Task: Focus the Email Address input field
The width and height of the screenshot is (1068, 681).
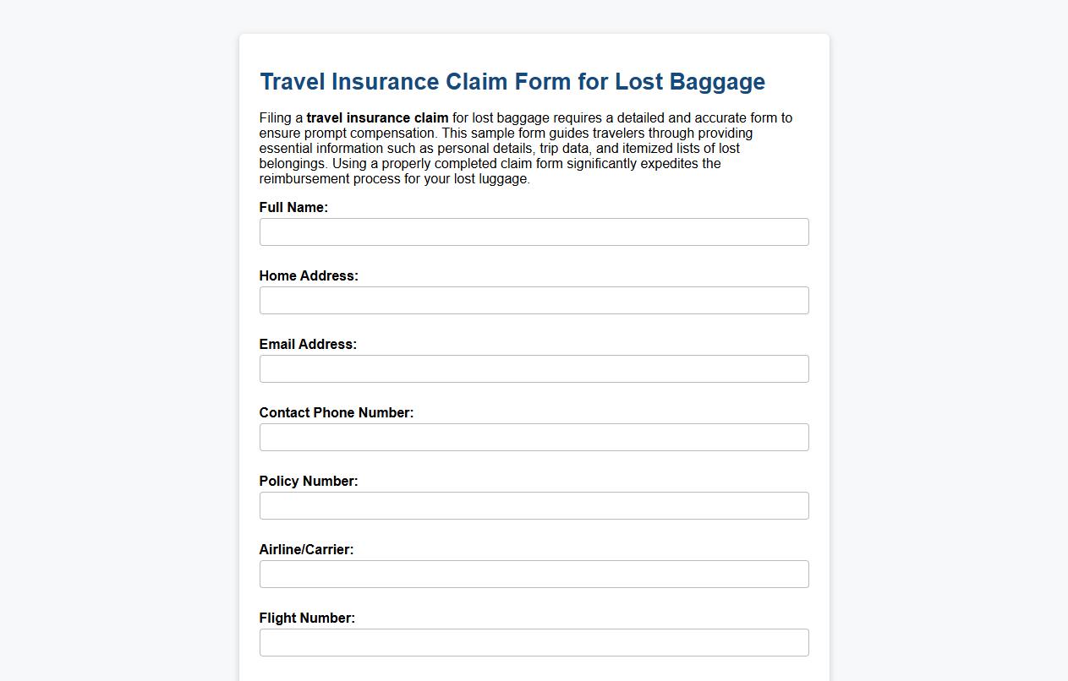Action: click(x=534, y=368)
